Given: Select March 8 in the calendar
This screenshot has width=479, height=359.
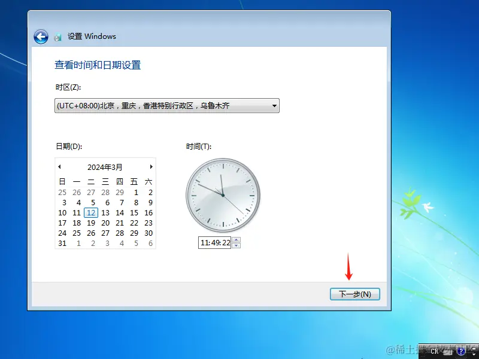Looking at the screenshot, I should (x=136, y=203).
